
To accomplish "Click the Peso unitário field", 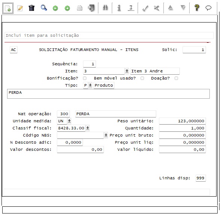I will pyautogui.click(x=182, y=121).
